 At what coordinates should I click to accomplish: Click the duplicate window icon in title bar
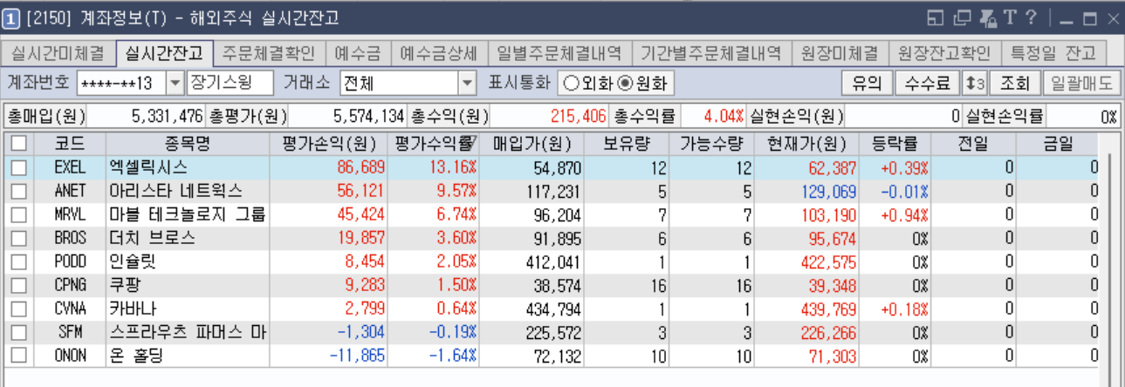[963, 17]
